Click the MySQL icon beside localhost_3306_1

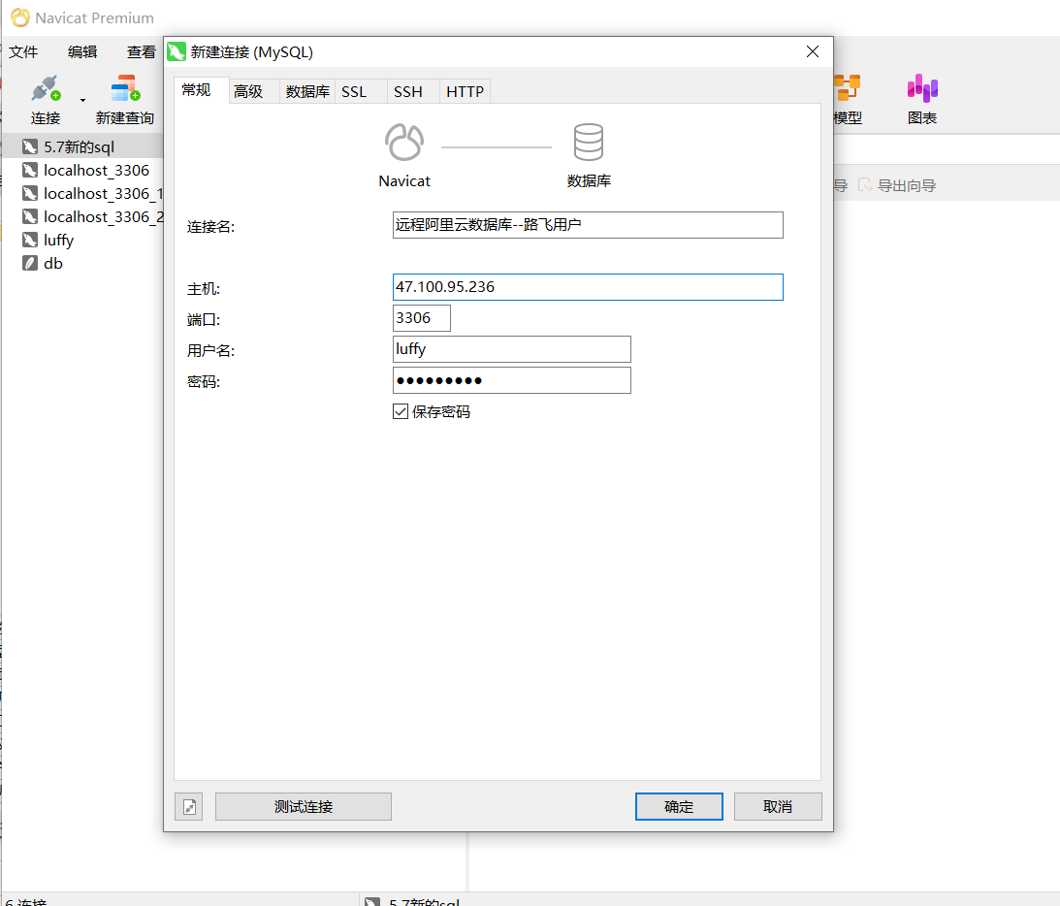click(x=30, y=193)
